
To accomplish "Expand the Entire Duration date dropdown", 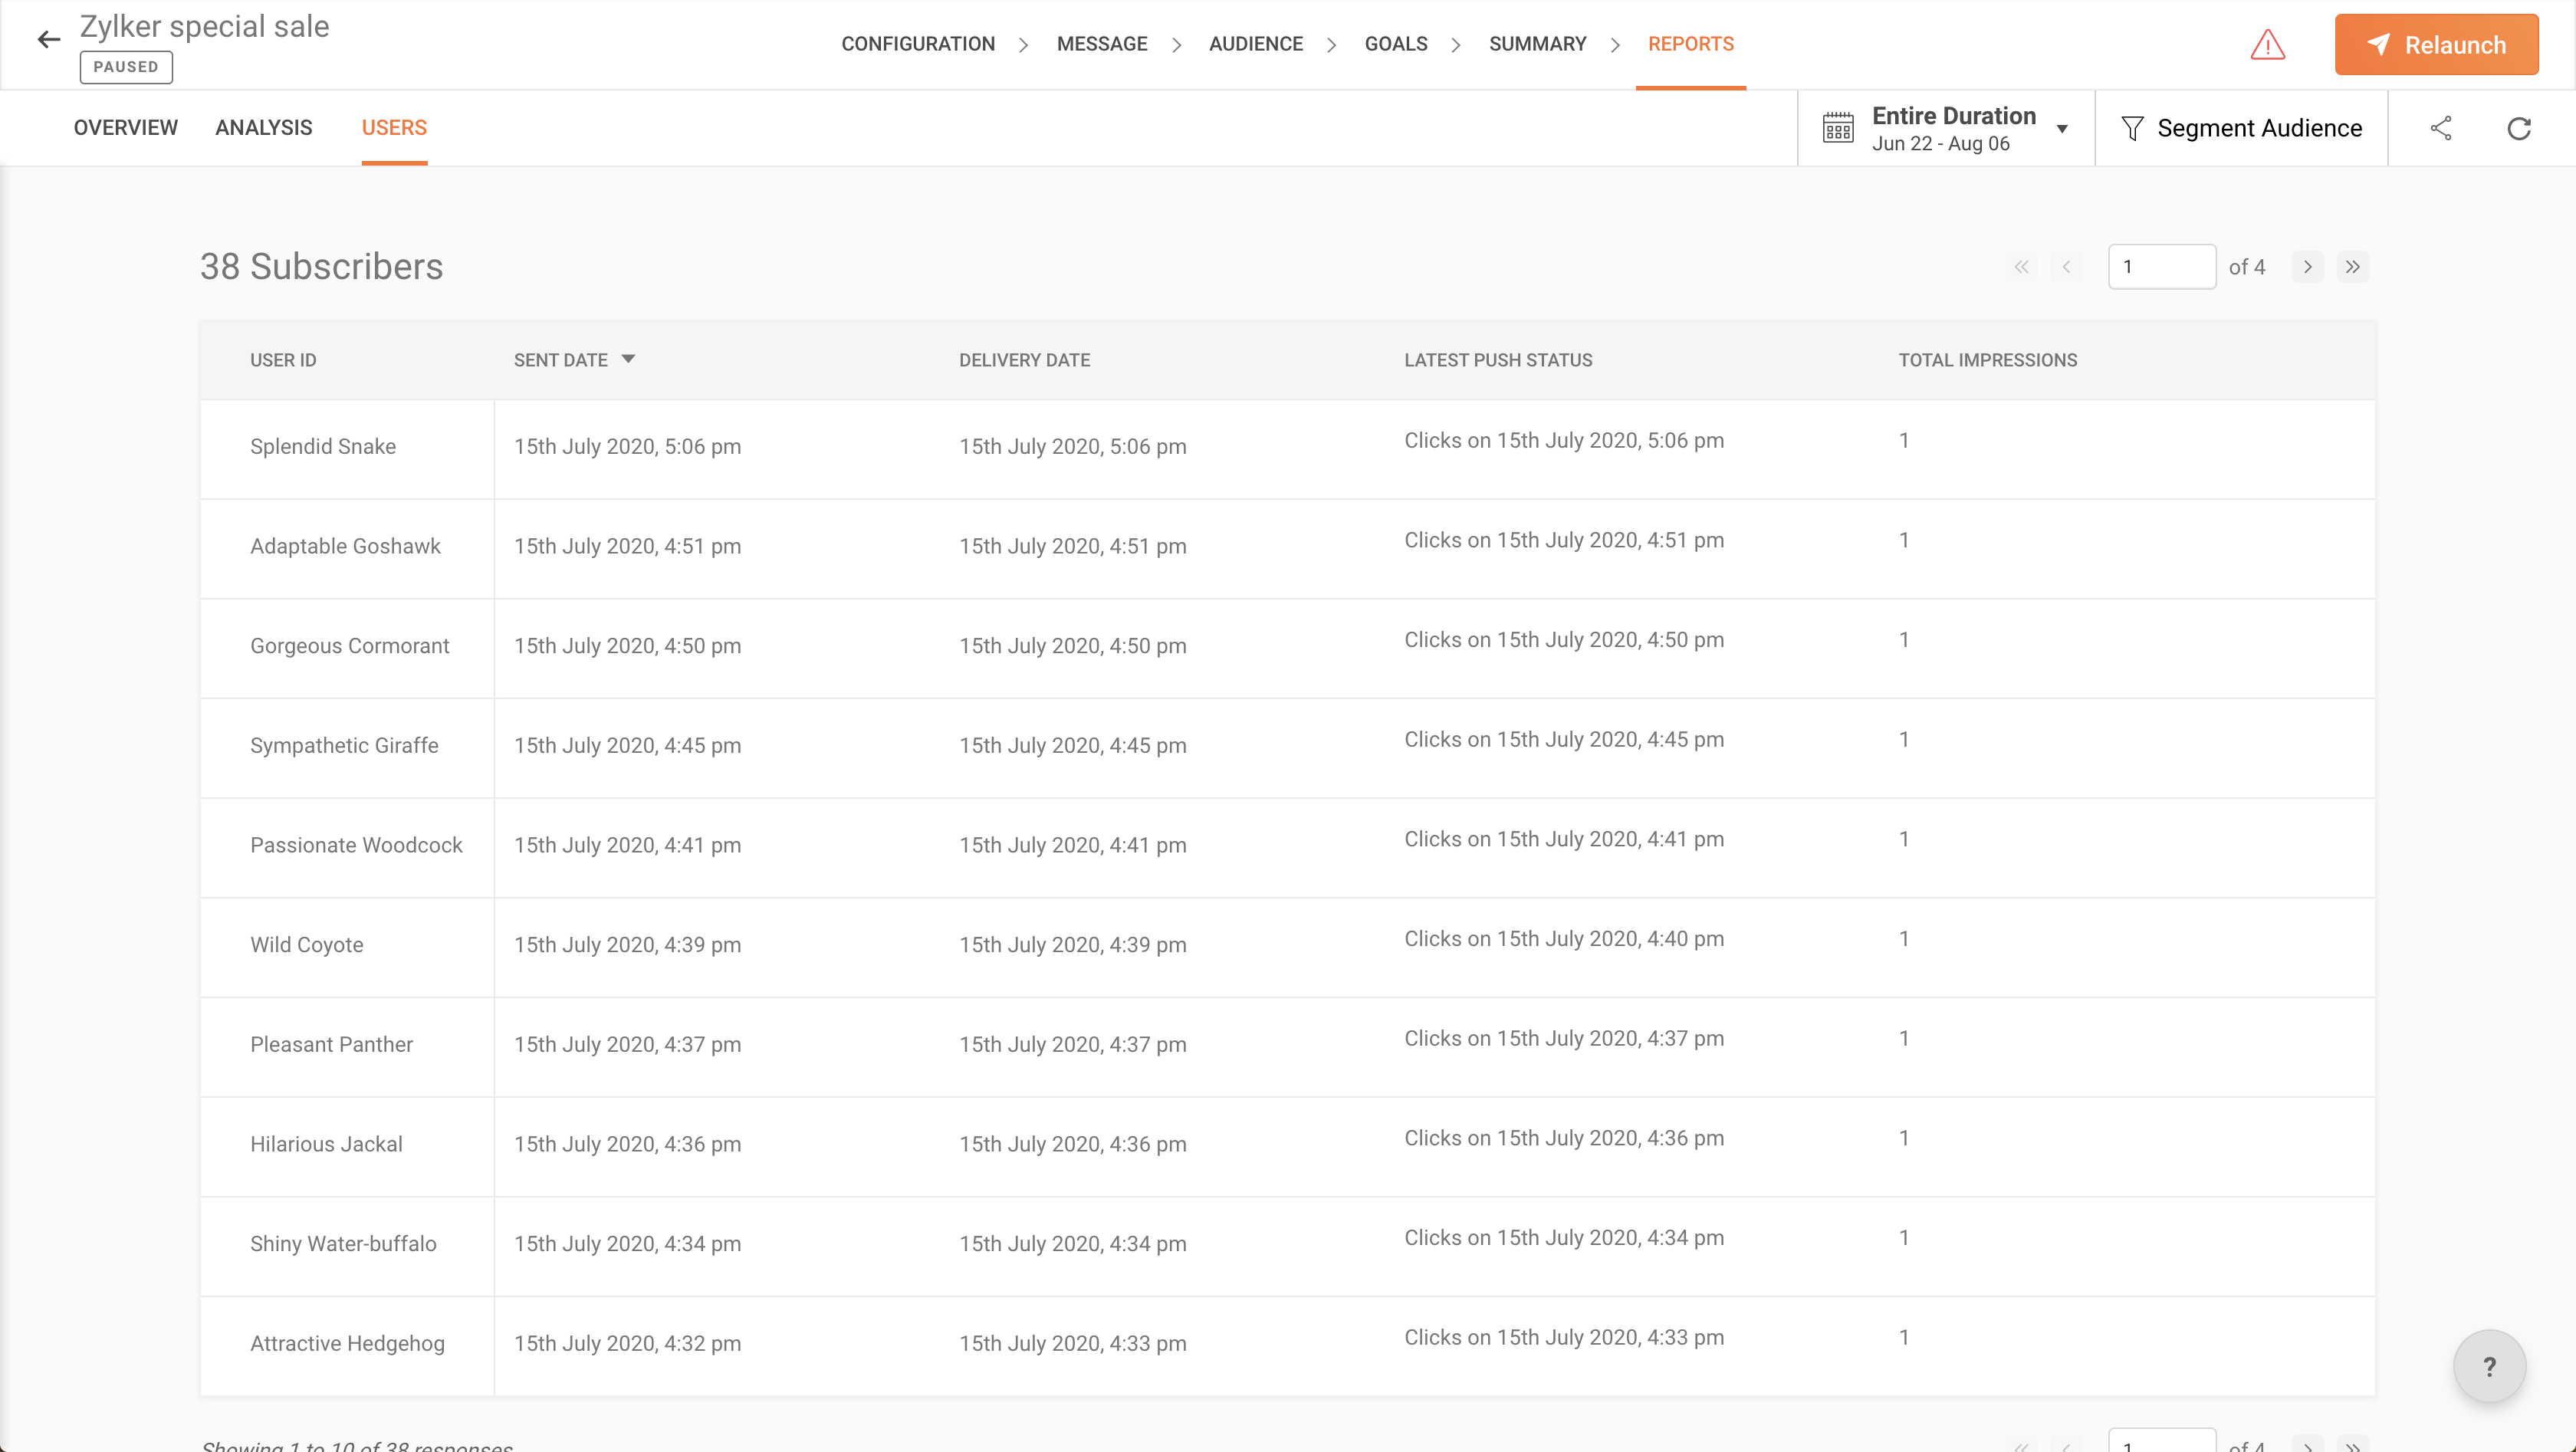I will point(2062,129).
